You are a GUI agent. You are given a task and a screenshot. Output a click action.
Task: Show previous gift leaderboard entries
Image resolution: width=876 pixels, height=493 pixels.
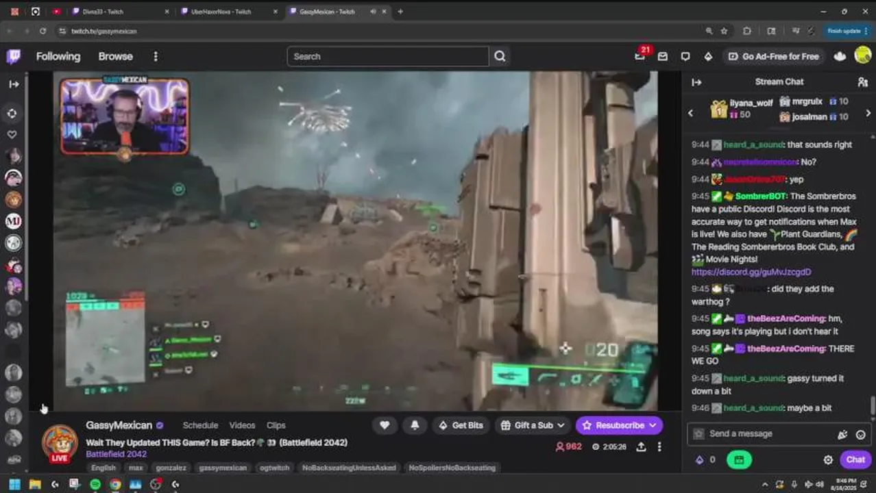[x=690, y=113]
